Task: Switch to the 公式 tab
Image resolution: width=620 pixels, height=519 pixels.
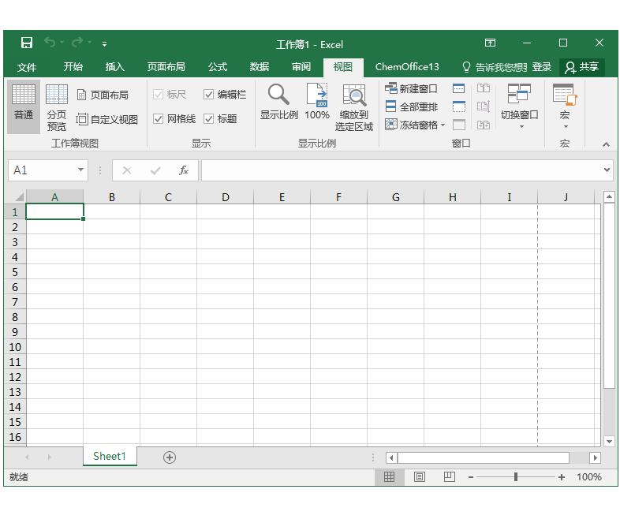Action: pos(218,66)
